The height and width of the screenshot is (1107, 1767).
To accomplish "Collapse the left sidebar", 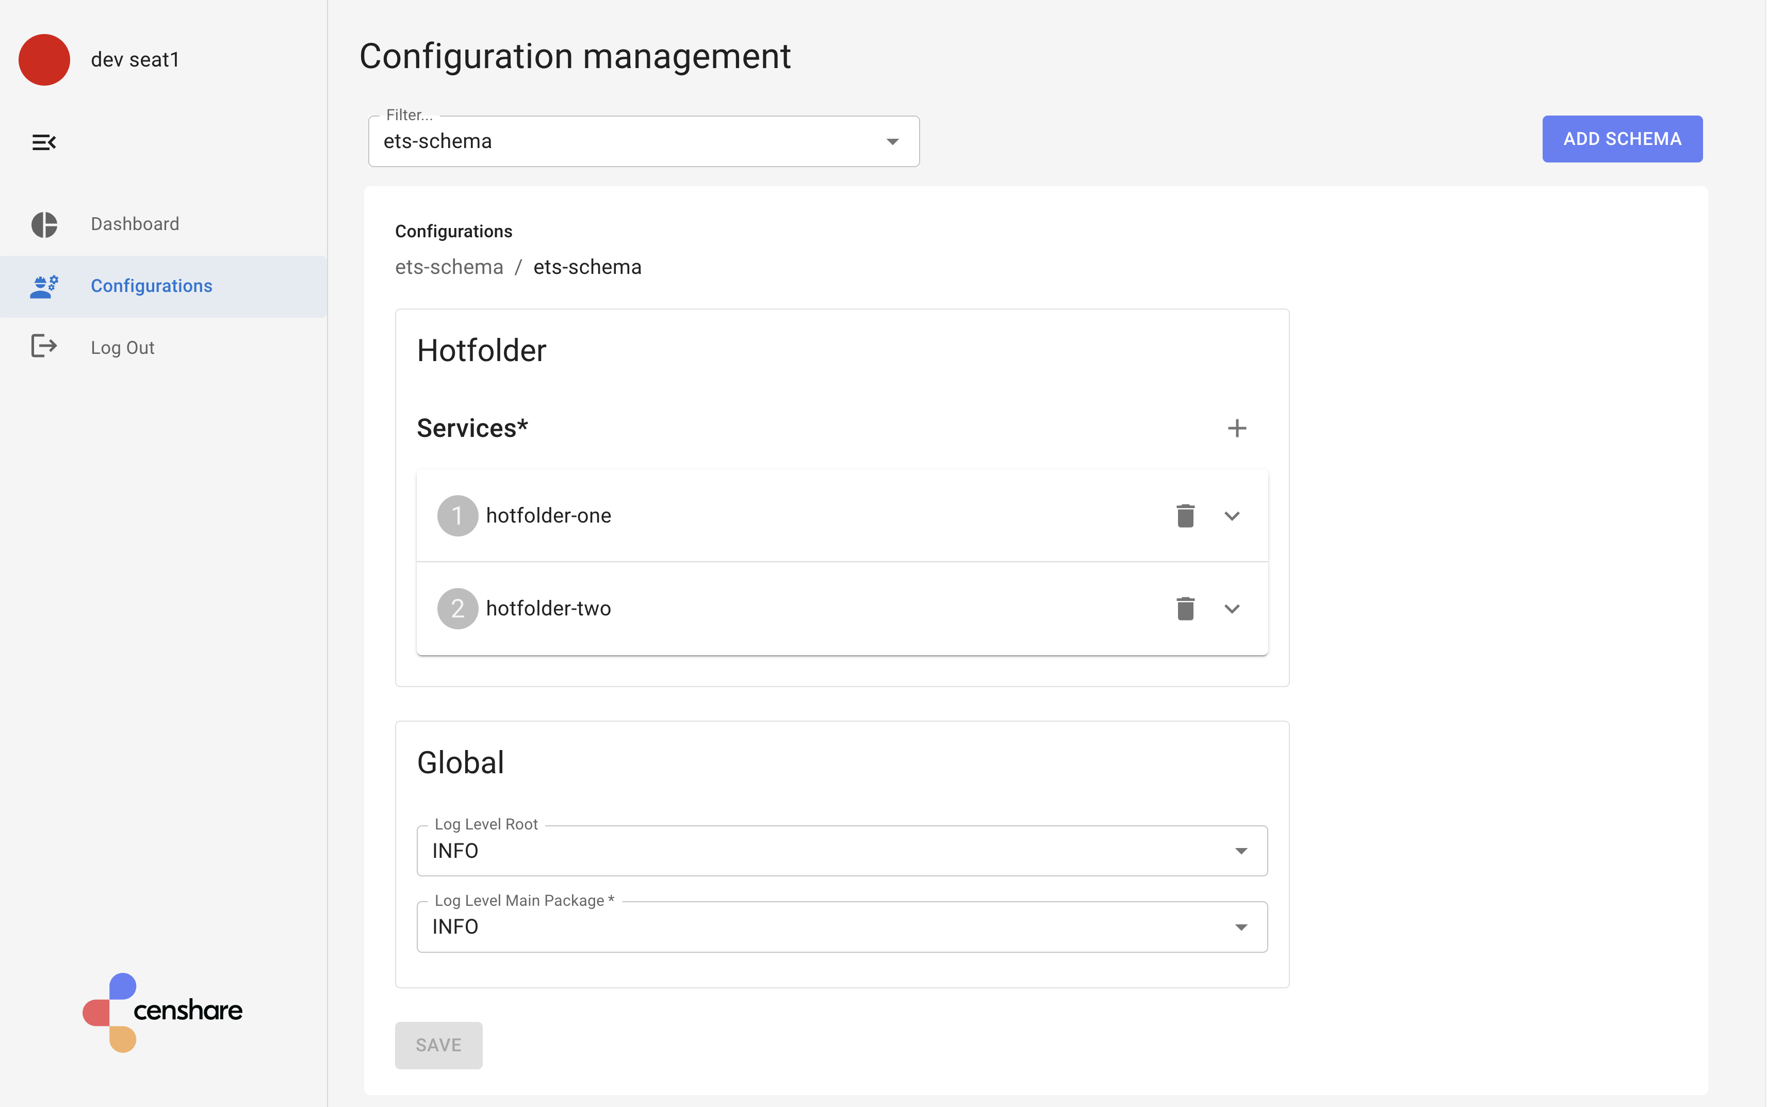I will [44, 142].
